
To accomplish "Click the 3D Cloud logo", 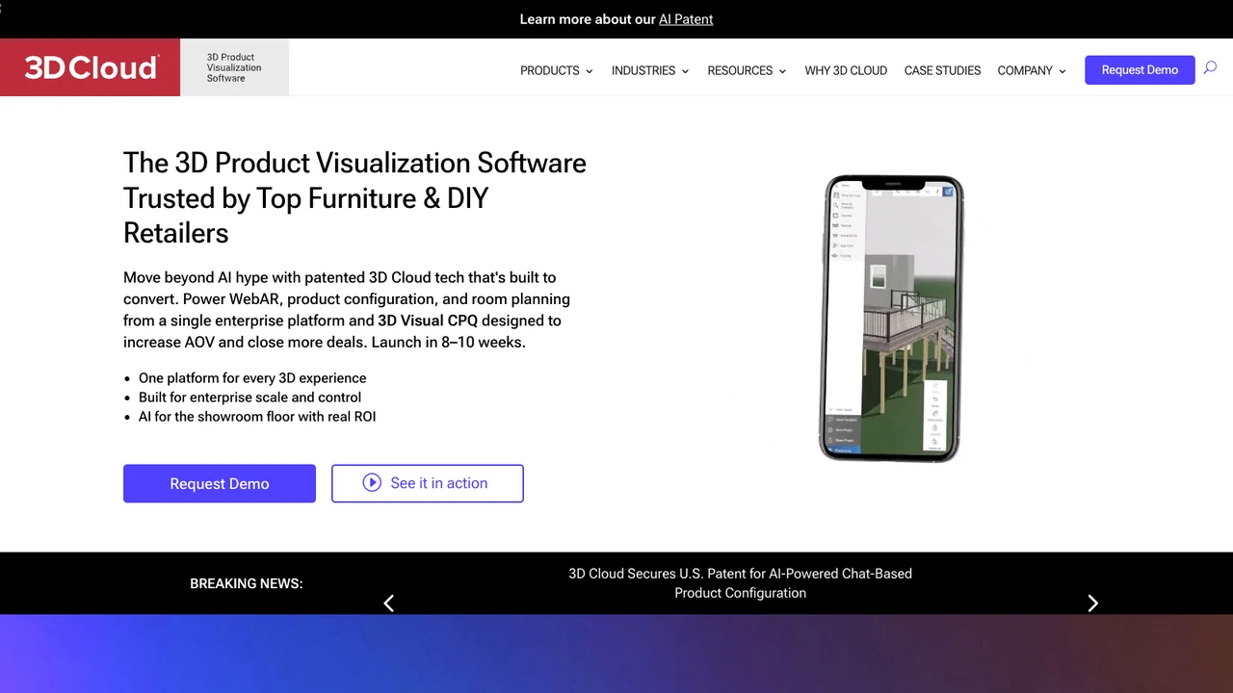I will [x=91, y=67].
